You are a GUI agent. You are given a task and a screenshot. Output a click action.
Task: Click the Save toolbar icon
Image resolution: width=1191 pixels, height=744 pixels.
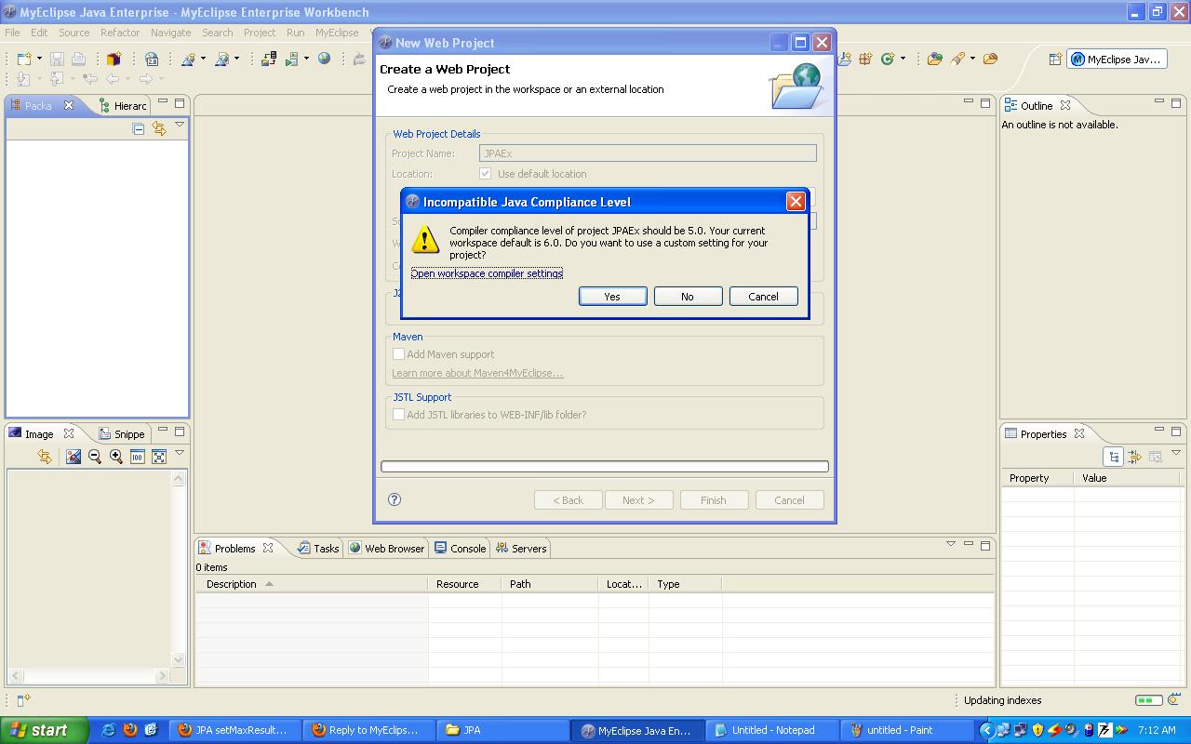click(57, 59)
